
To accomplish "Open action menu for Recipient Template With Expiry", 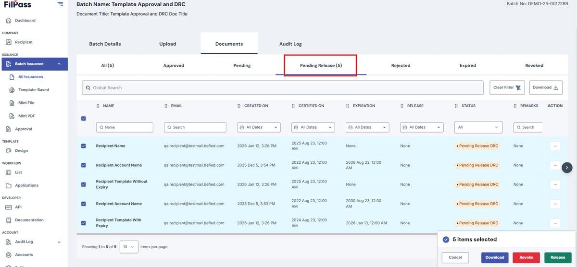I will coord(555,223).
